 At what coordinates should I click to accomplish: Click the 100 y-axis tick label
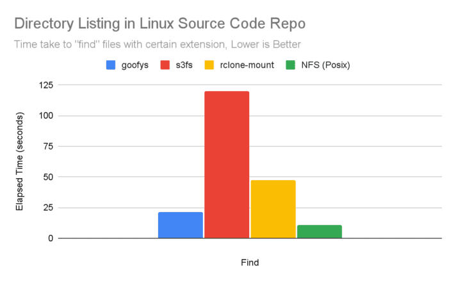click(46, 116)
